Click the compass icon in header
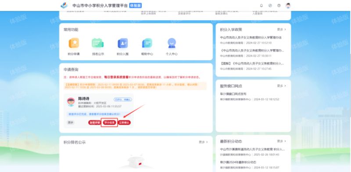Screen dimensions: 351x172 [270, 6]
